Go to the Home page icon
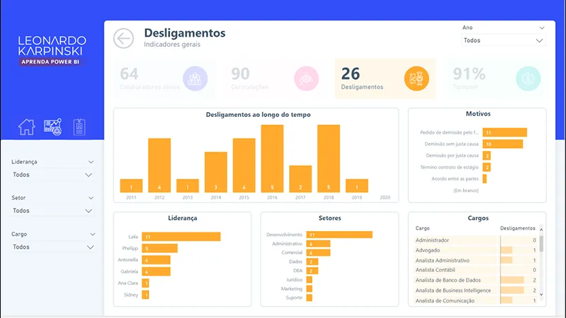The width and height of the screenshot is (566, 318). [27, 126]
